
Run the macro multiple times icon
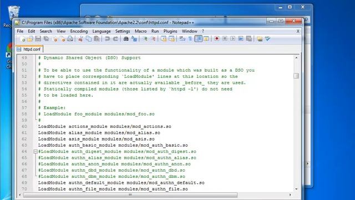tap(241, 39)
